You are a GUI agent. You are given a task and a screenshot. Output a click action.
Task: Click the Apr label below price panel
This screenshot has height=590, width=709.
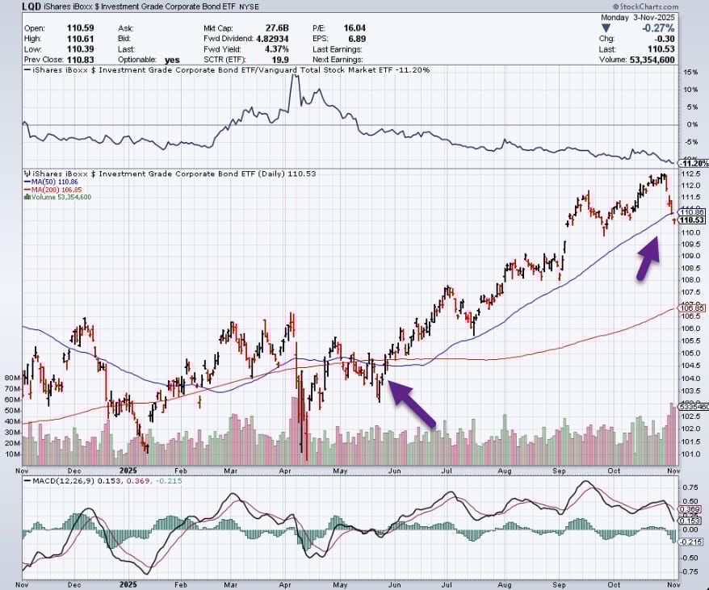point(285,471)
